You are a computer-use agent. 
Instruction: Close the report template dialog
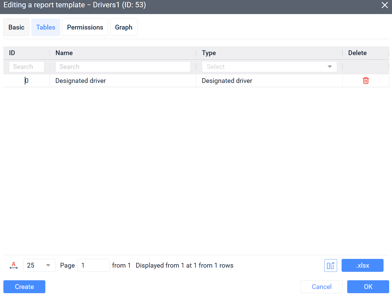385,5
